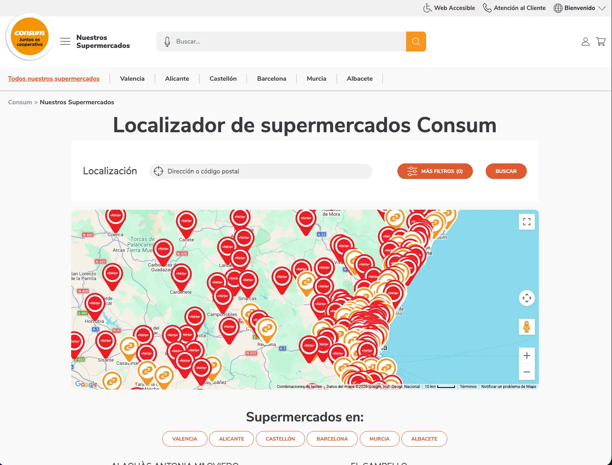Click the ALICANTE pill under Supermercados en

click(231, 439)
